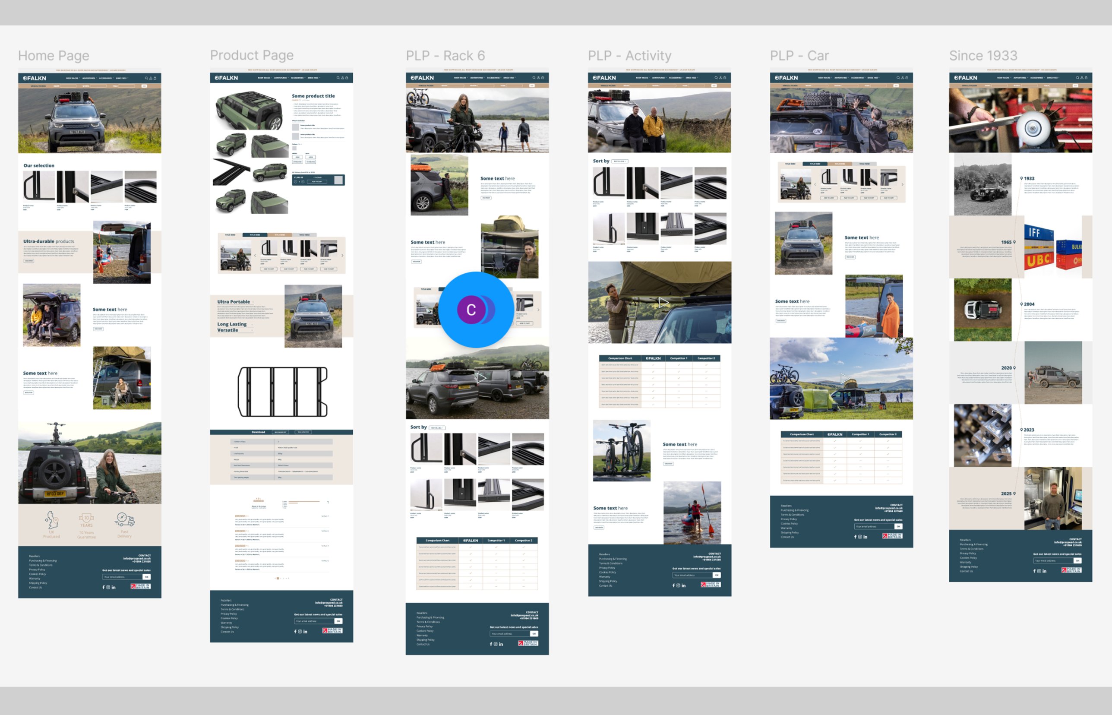Select tan TITLE HERE tab in PLP - Car
Viewport: 1112px width, 715px height.
840,164
